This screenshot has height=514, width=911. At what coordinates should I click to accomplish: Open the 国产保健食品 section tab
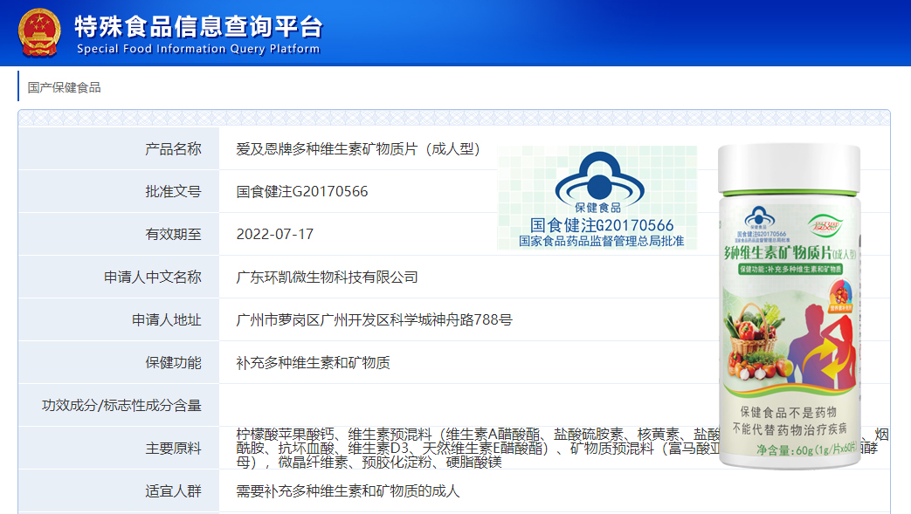[x=64, y=87]
